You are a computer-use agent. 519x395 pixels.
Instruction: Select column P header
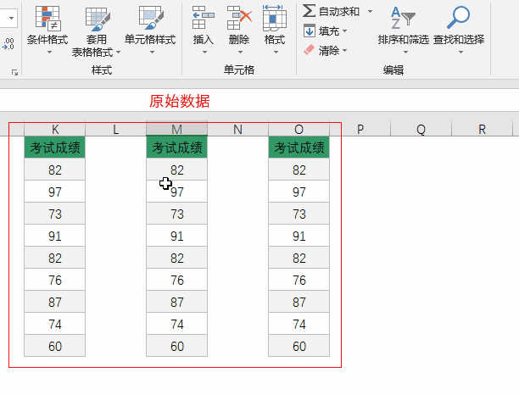point(360,130)
